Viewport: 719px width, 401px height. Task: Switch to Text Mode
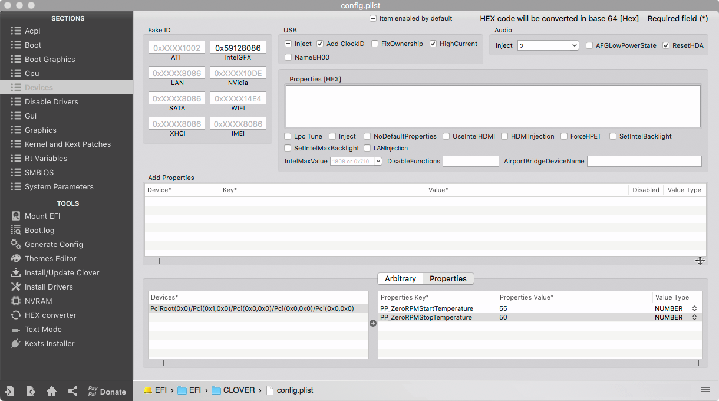point(36,329)
